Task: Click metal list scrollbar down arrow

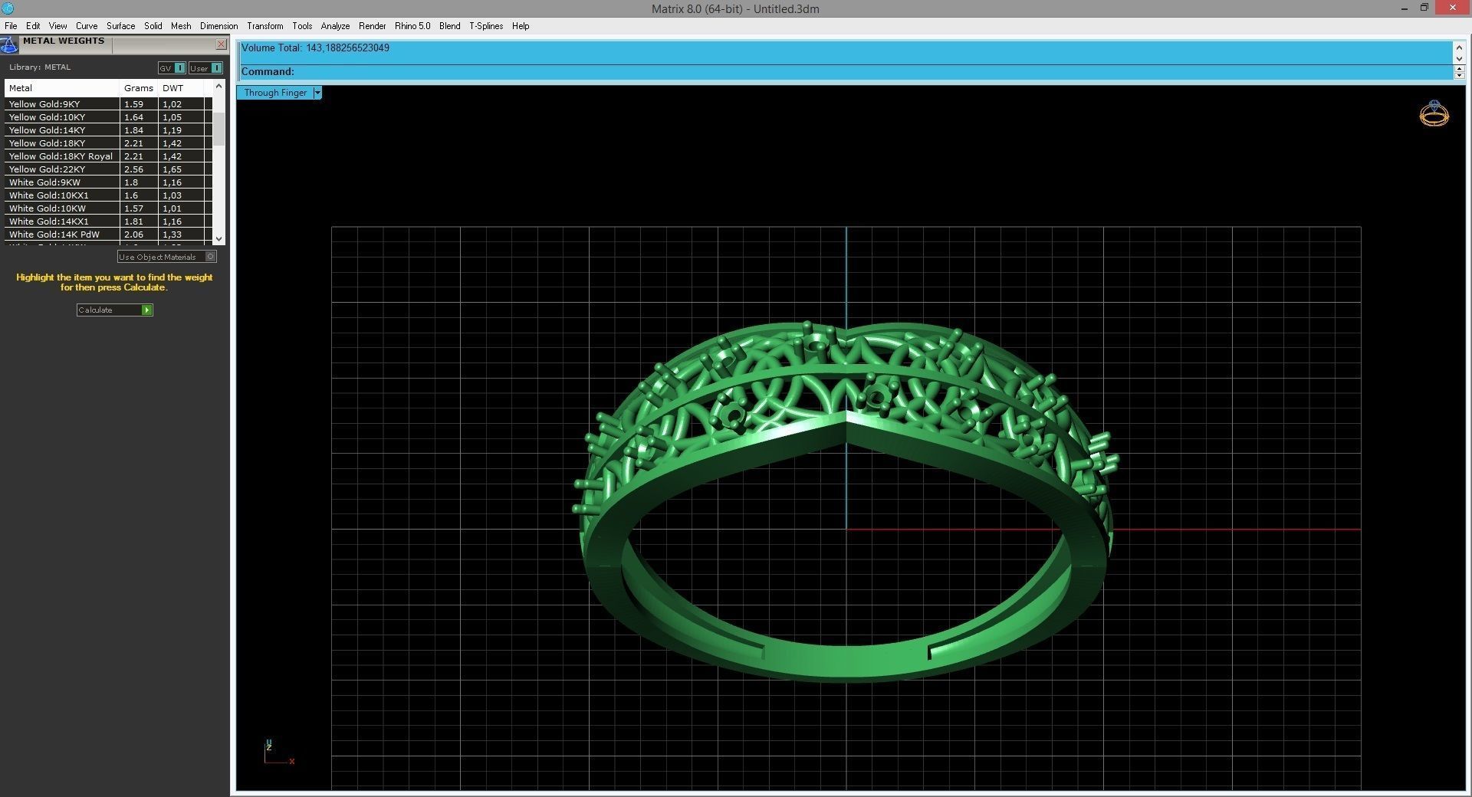Action: pyautogui.click(x=219, y=238)
